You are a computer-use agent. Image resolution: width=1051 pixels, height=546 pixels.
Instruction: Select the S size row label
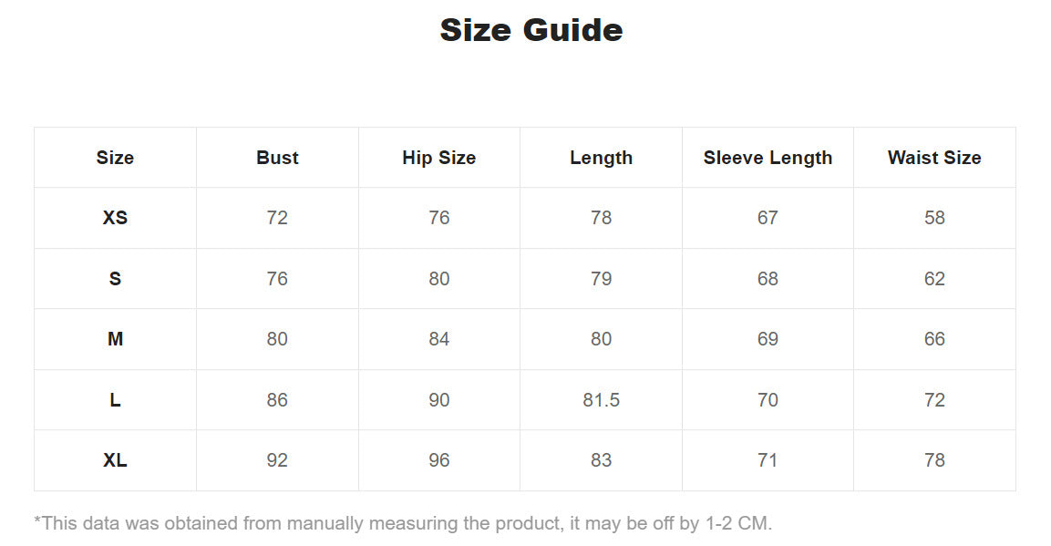[x=115, y=279]
